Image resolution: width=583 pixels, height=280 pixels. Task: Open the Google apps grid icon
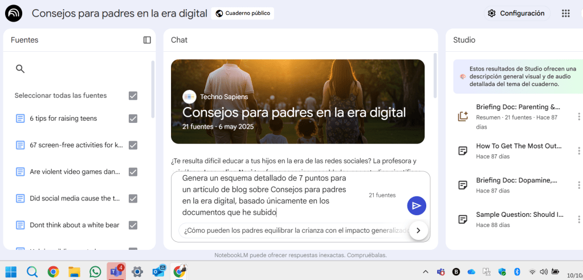point(565,13)
